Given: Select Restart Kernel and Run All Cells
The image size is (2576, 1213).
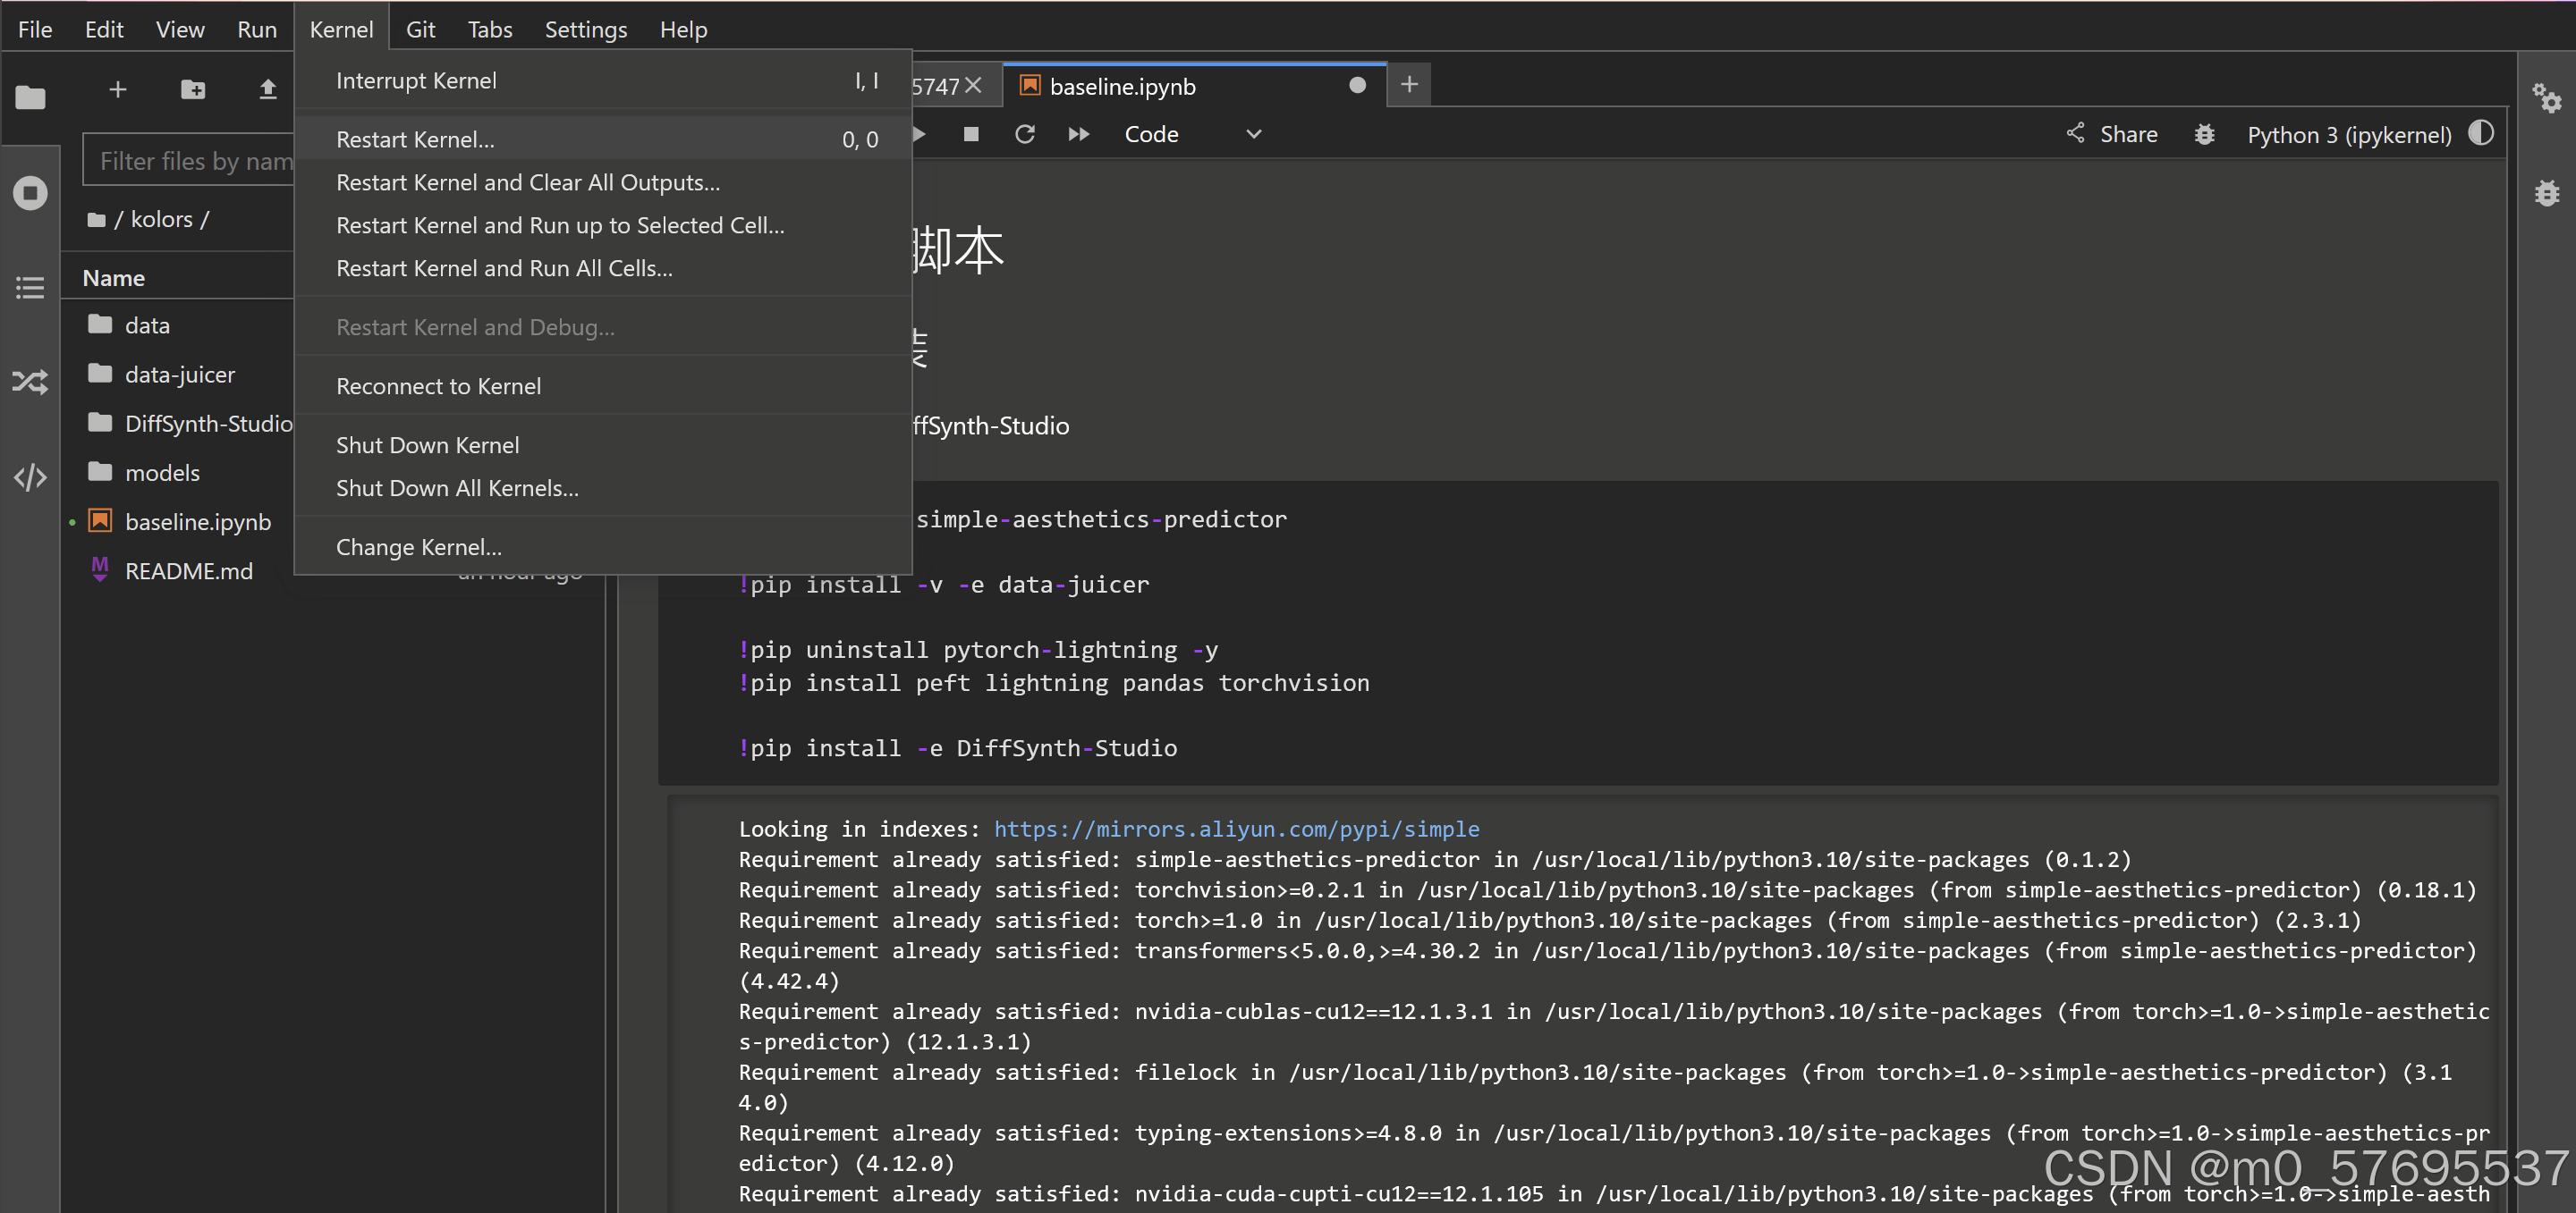Looking at the screenshot, I should tap(504, 268).
